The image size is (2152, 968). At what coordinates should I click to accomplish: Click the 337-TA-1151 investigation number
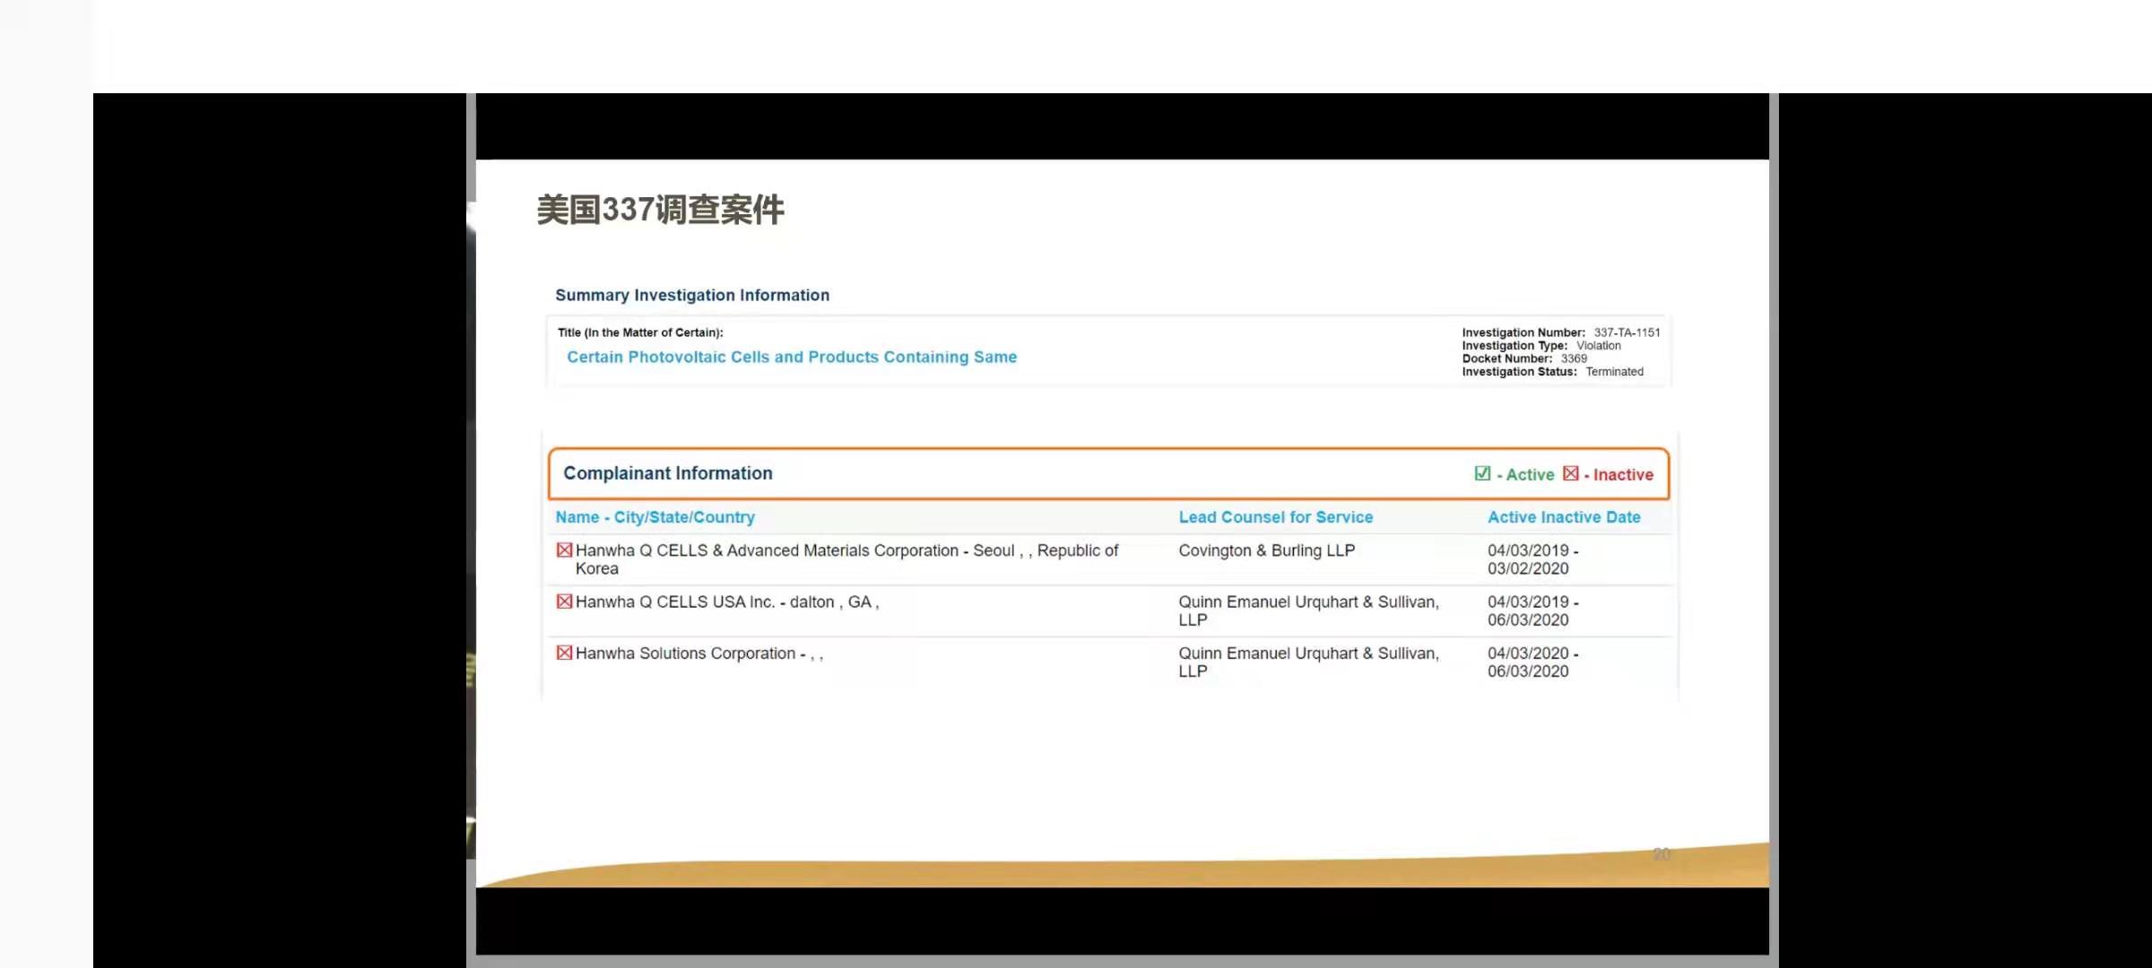coord(1627,333)
